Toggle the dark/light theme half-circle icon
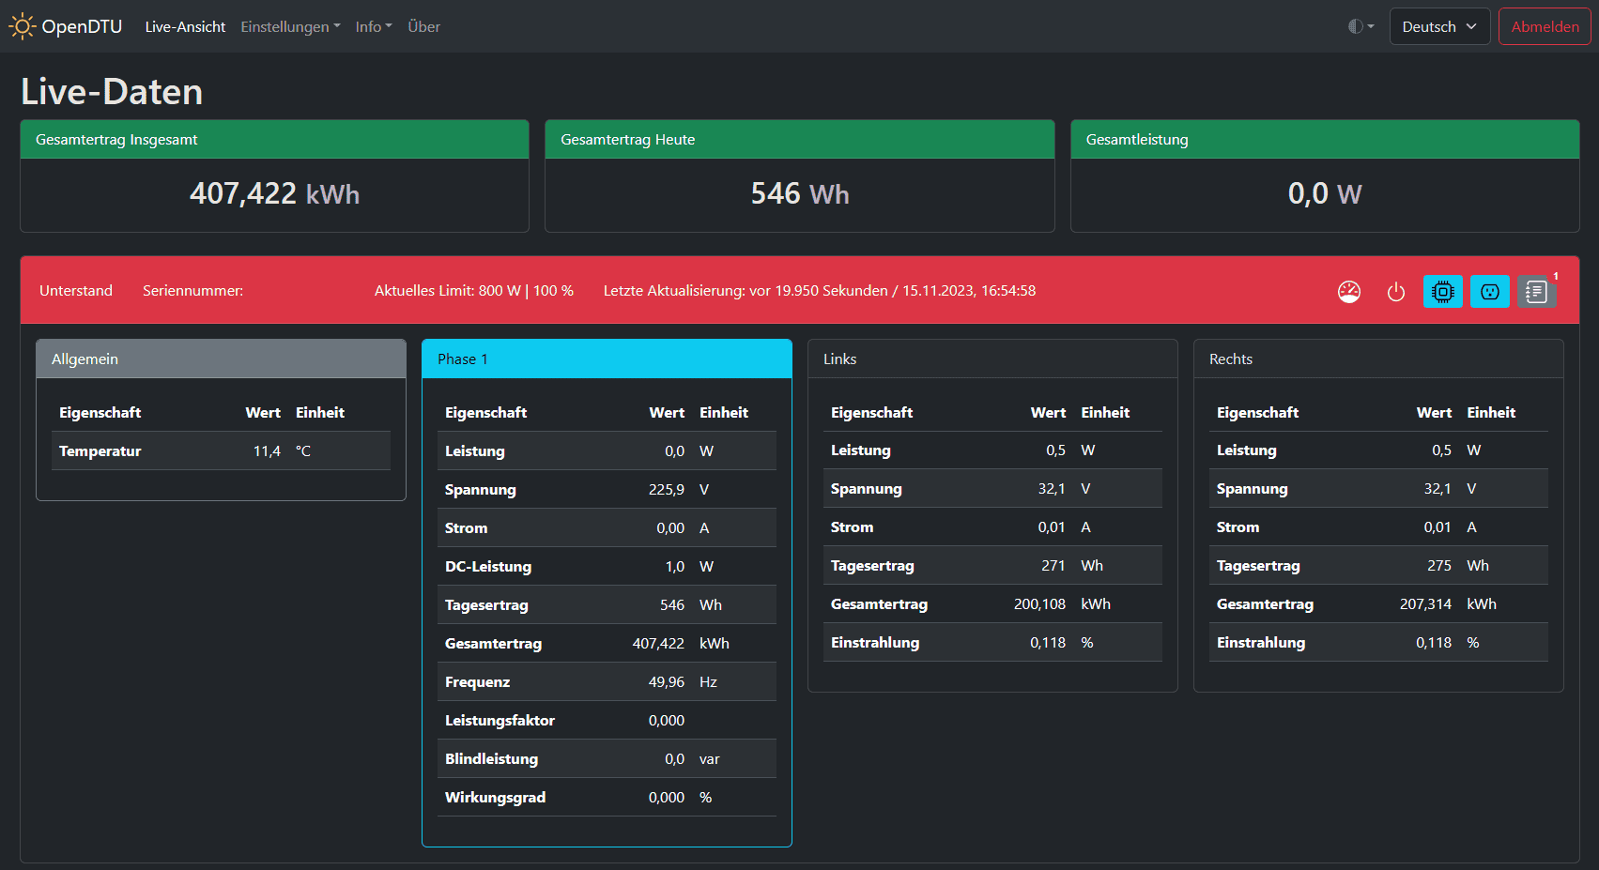Screen dimensions: 1599x870 click(x=1361, y=26)
